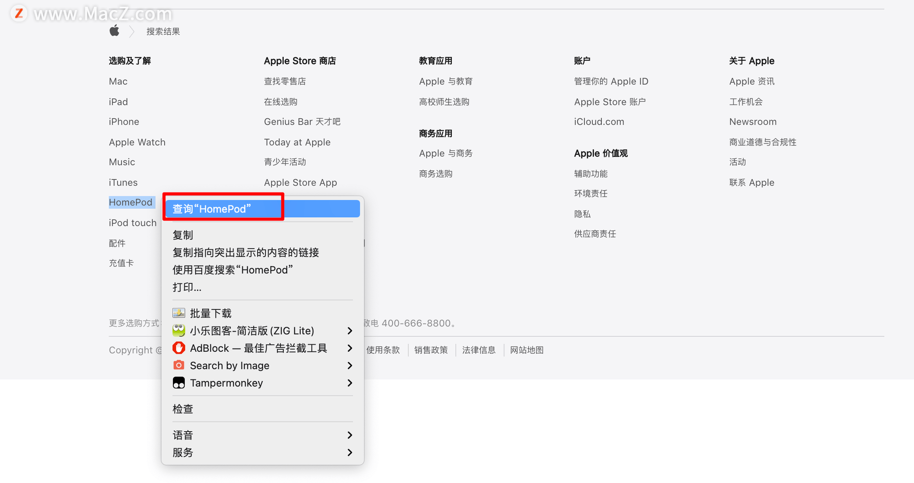The image size is (914, 483).
Task: Open the Music footer link
Action: 122,162
